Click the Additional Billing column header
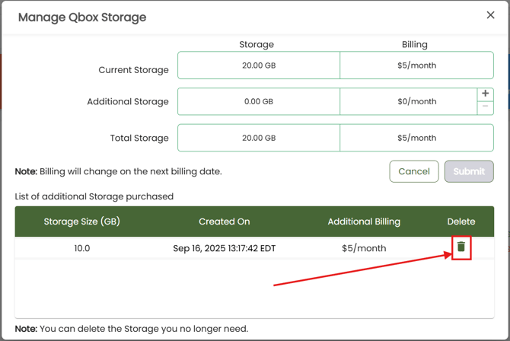 [364, 221]
